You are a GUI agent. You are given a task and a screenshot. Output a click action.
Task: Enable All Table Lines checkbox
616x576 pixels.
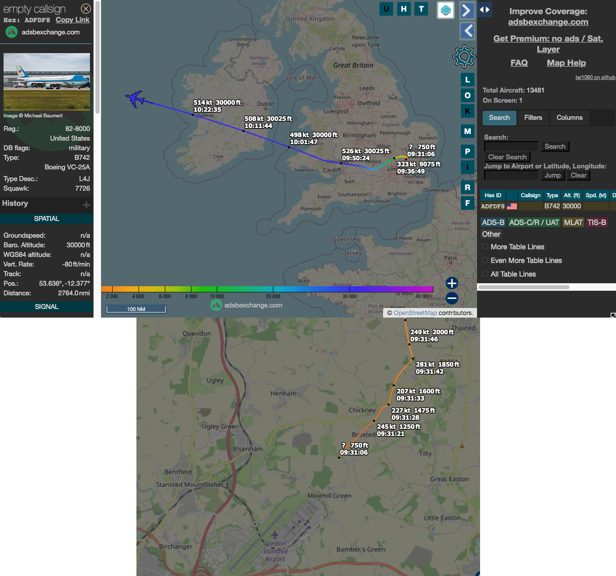(x=485, y=274)
